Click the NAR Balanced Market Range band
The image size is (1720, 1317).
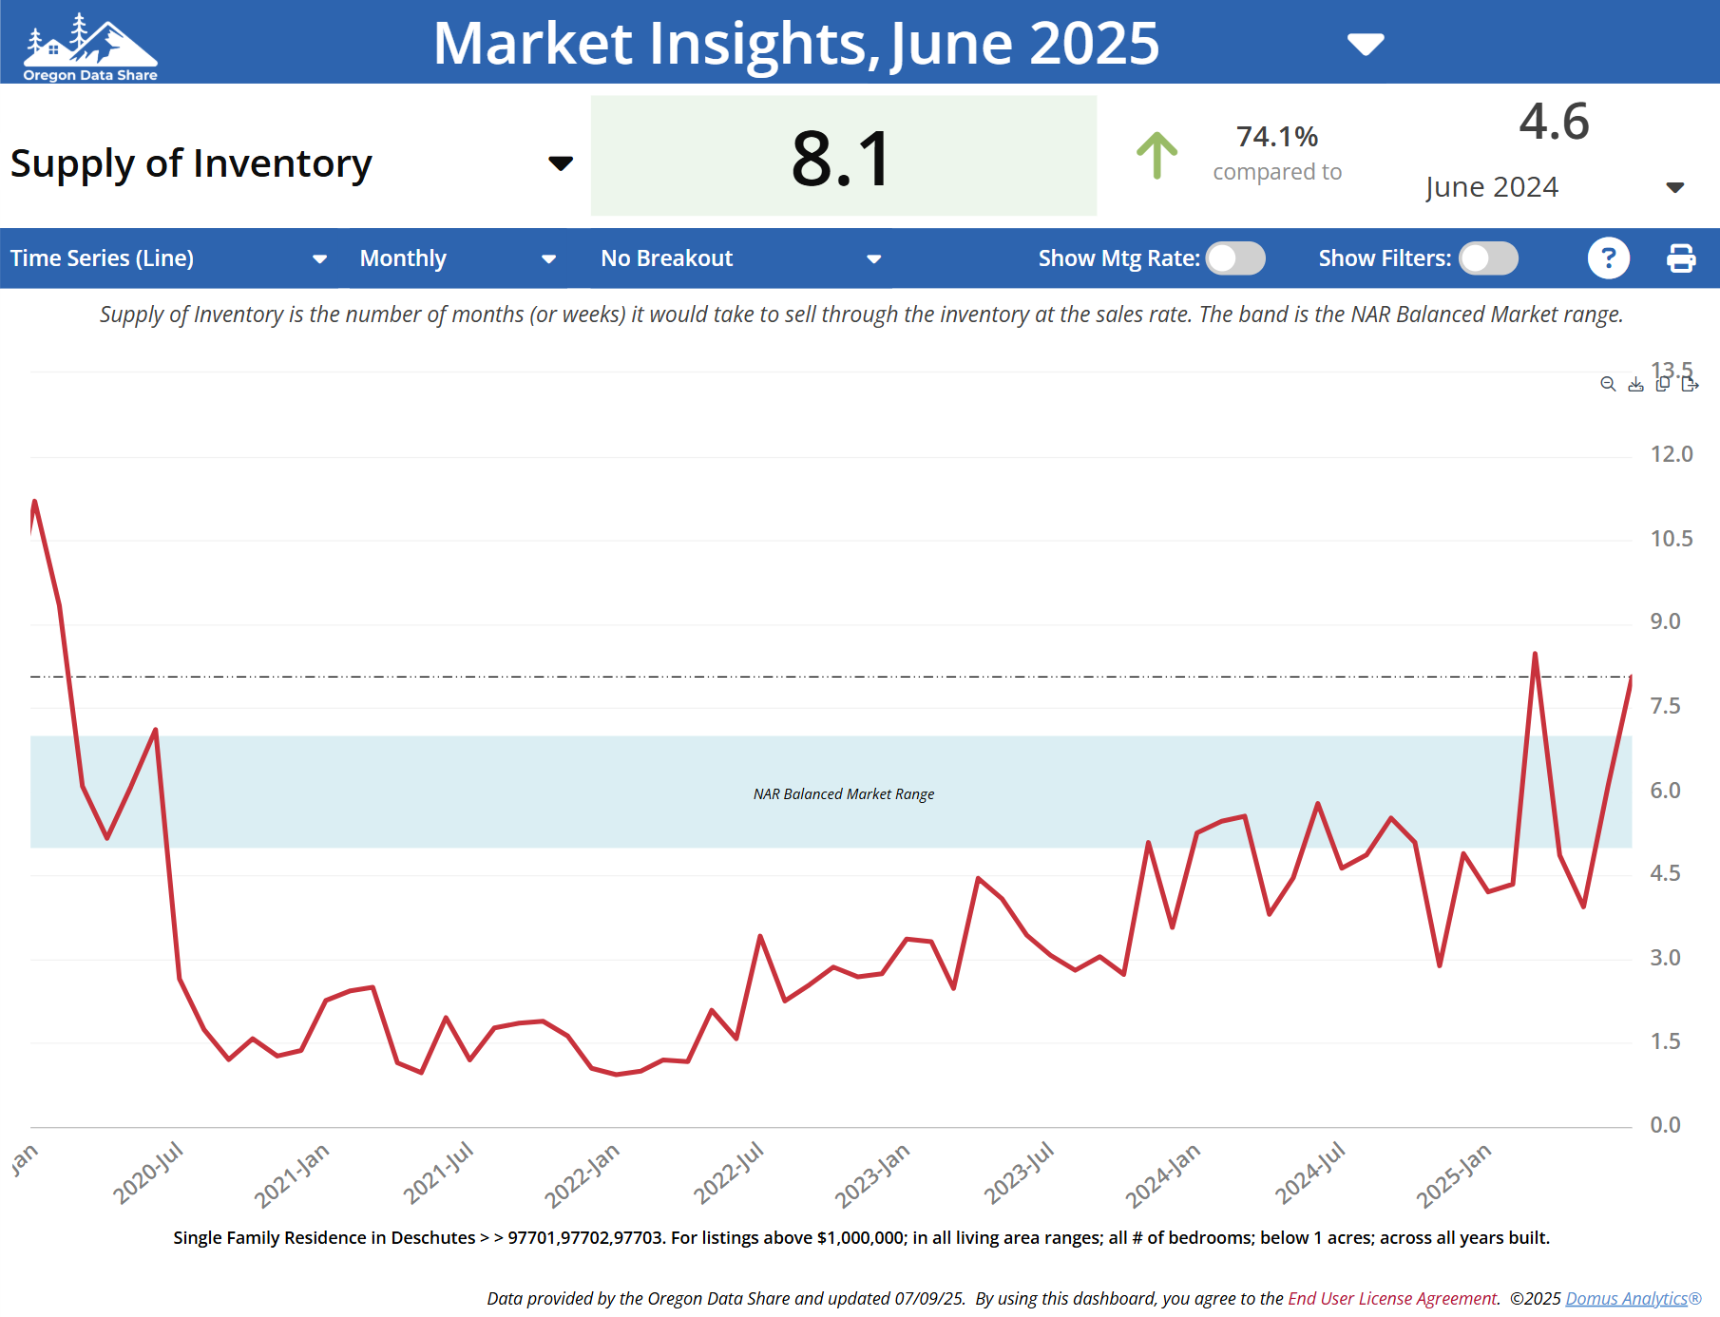point(843,793)
